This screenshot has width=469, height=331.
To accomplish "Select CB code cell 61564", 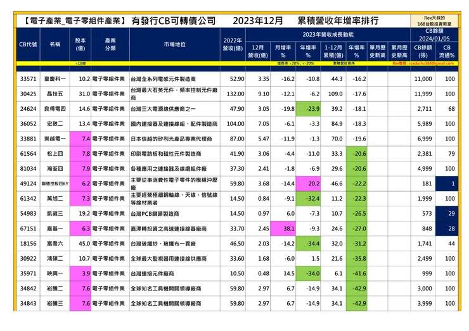I will (x=28, y=154).
